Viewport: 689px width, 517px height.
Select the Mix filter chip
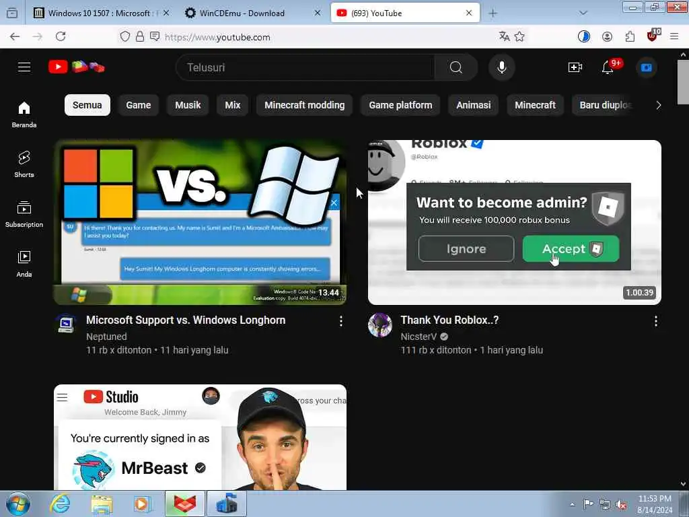pos(232,105)
